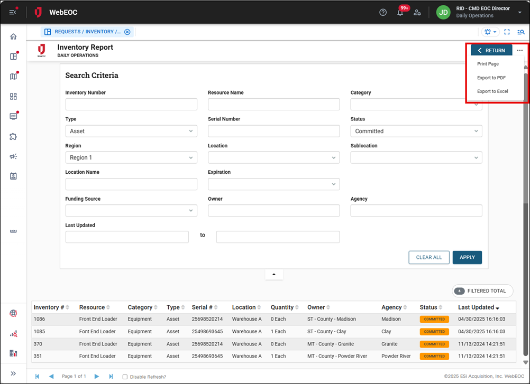Screen dimensions: 530x384
Task: Click the Home icon in sidebar
Action: click(13, 36)
